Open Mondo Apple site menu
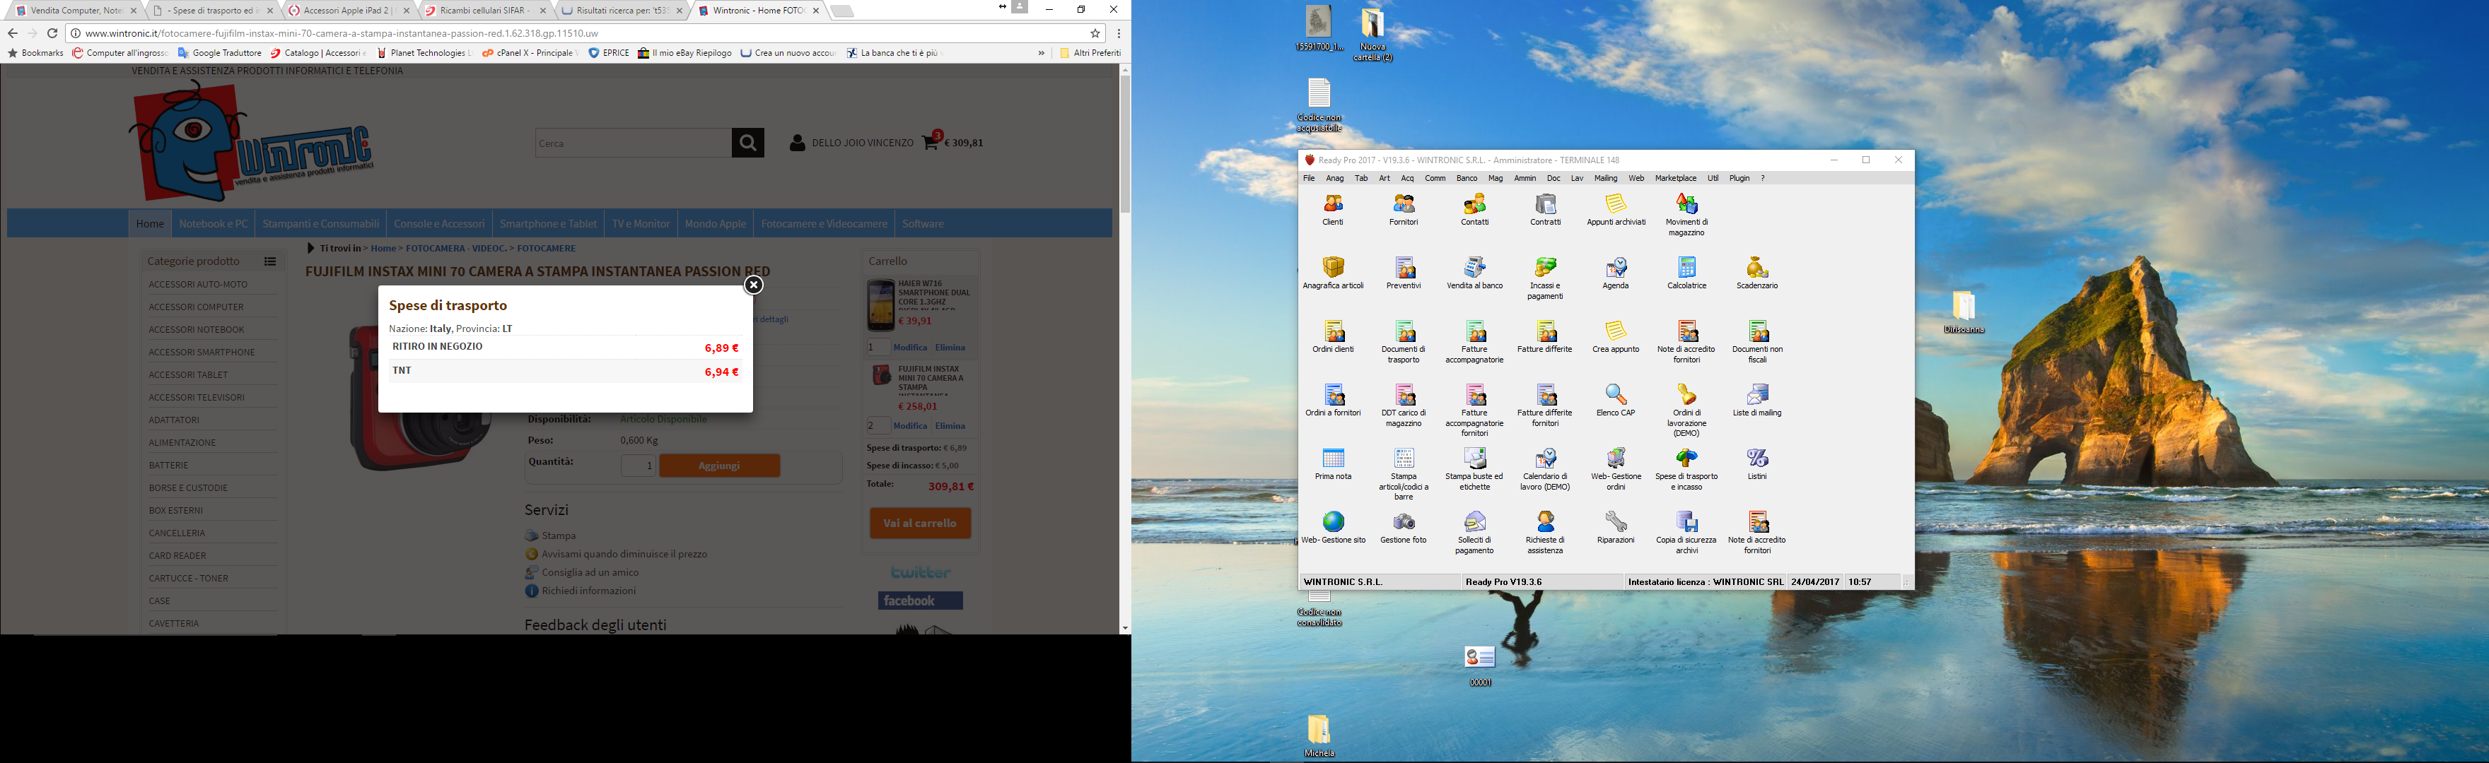The width and height of the screenshot is (2489, 763). 715,223
